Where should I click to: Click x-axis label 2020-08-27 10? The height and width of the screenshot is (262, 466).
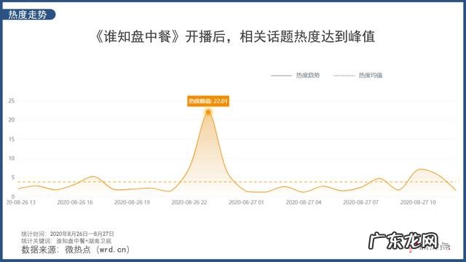(418, 202)
